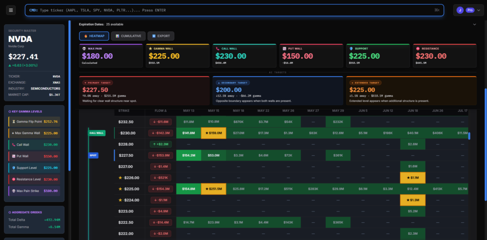Select the $154.8M cell in $225.00 row
Screen dimensions: 487x240
(188, 189)
